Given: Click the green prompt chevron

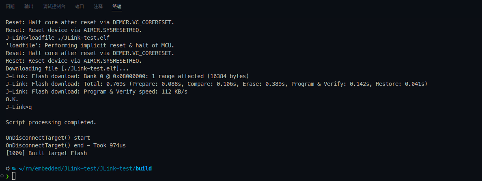Looking at the screenshot, I should pyautogui.click(x=7, y=176).
